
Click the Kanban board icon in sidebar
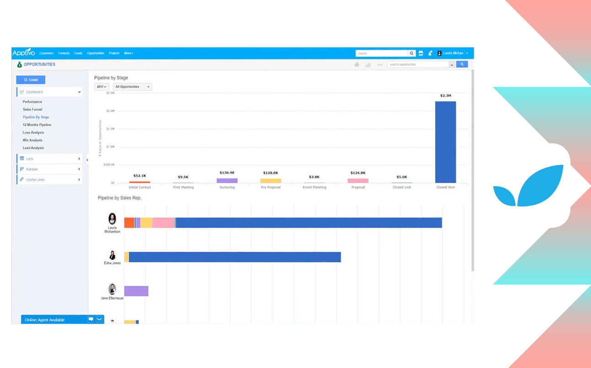tap(22, 169)
